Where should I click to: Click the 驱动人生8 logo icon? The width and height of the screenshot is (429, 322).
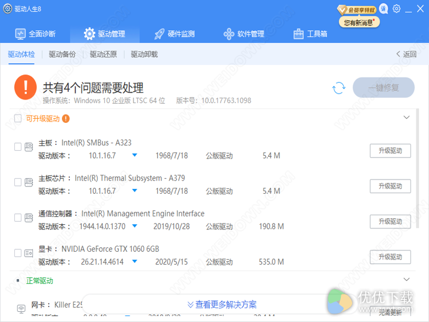click(x=7, y=9)
